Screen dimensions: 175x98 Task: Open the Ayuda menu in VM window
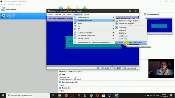[x=86, y=14]
